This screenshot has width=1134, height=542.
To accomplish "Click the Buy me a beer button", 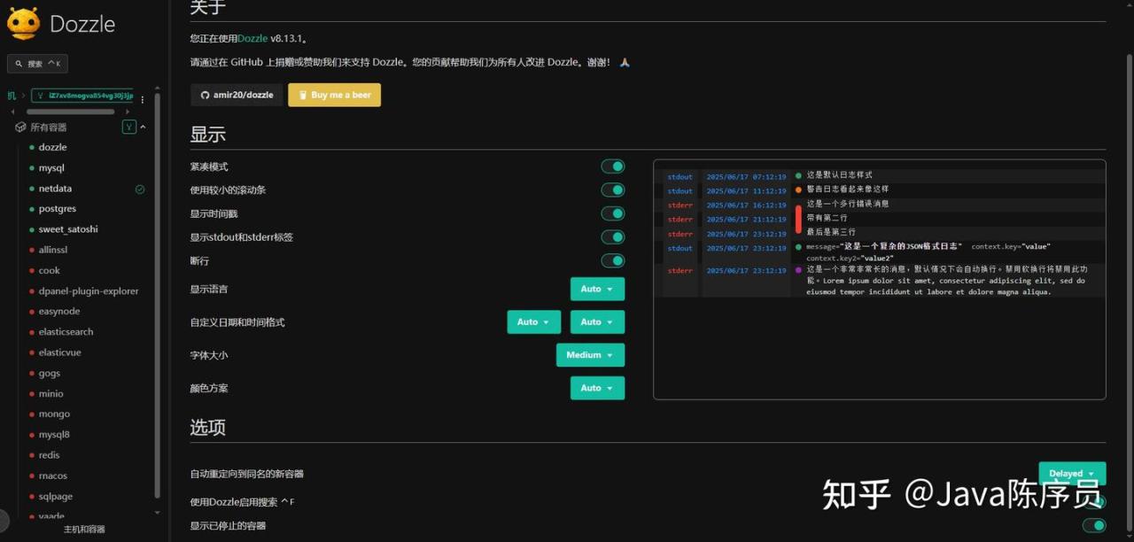I will coord(334,95).
